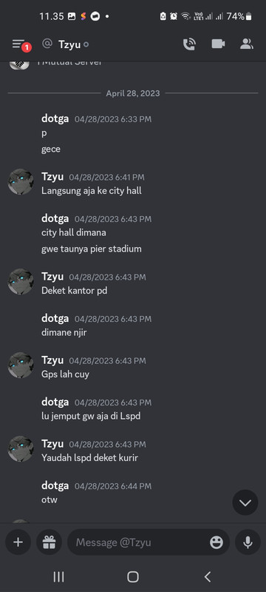The width and height of the screenshot is (266, 592).
Task: Open the members list icon
Action: (247, 44)
